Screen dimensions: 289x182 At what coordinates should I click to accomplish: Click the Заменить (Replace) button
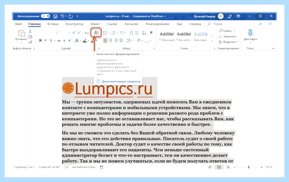227,36
